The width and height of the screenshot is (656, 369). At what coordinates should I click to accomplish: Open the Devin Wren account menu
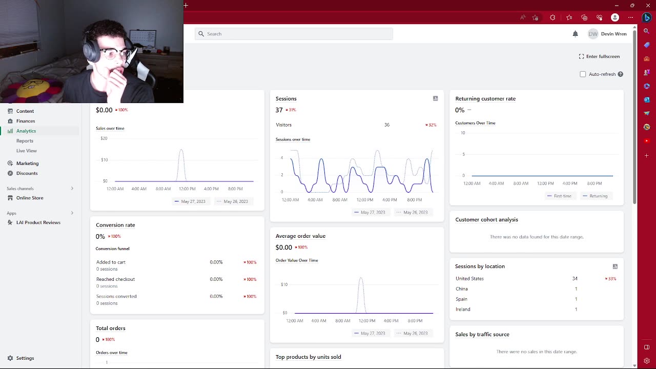(607, 34)
